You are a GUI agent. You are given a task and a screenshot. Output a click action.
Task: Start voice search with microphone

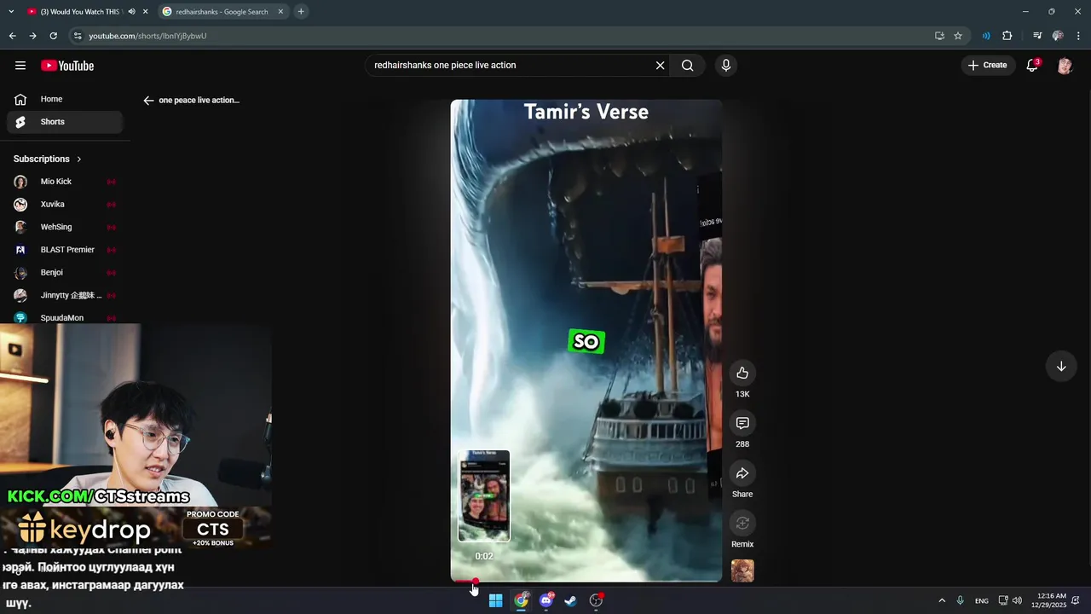(726, 65)
